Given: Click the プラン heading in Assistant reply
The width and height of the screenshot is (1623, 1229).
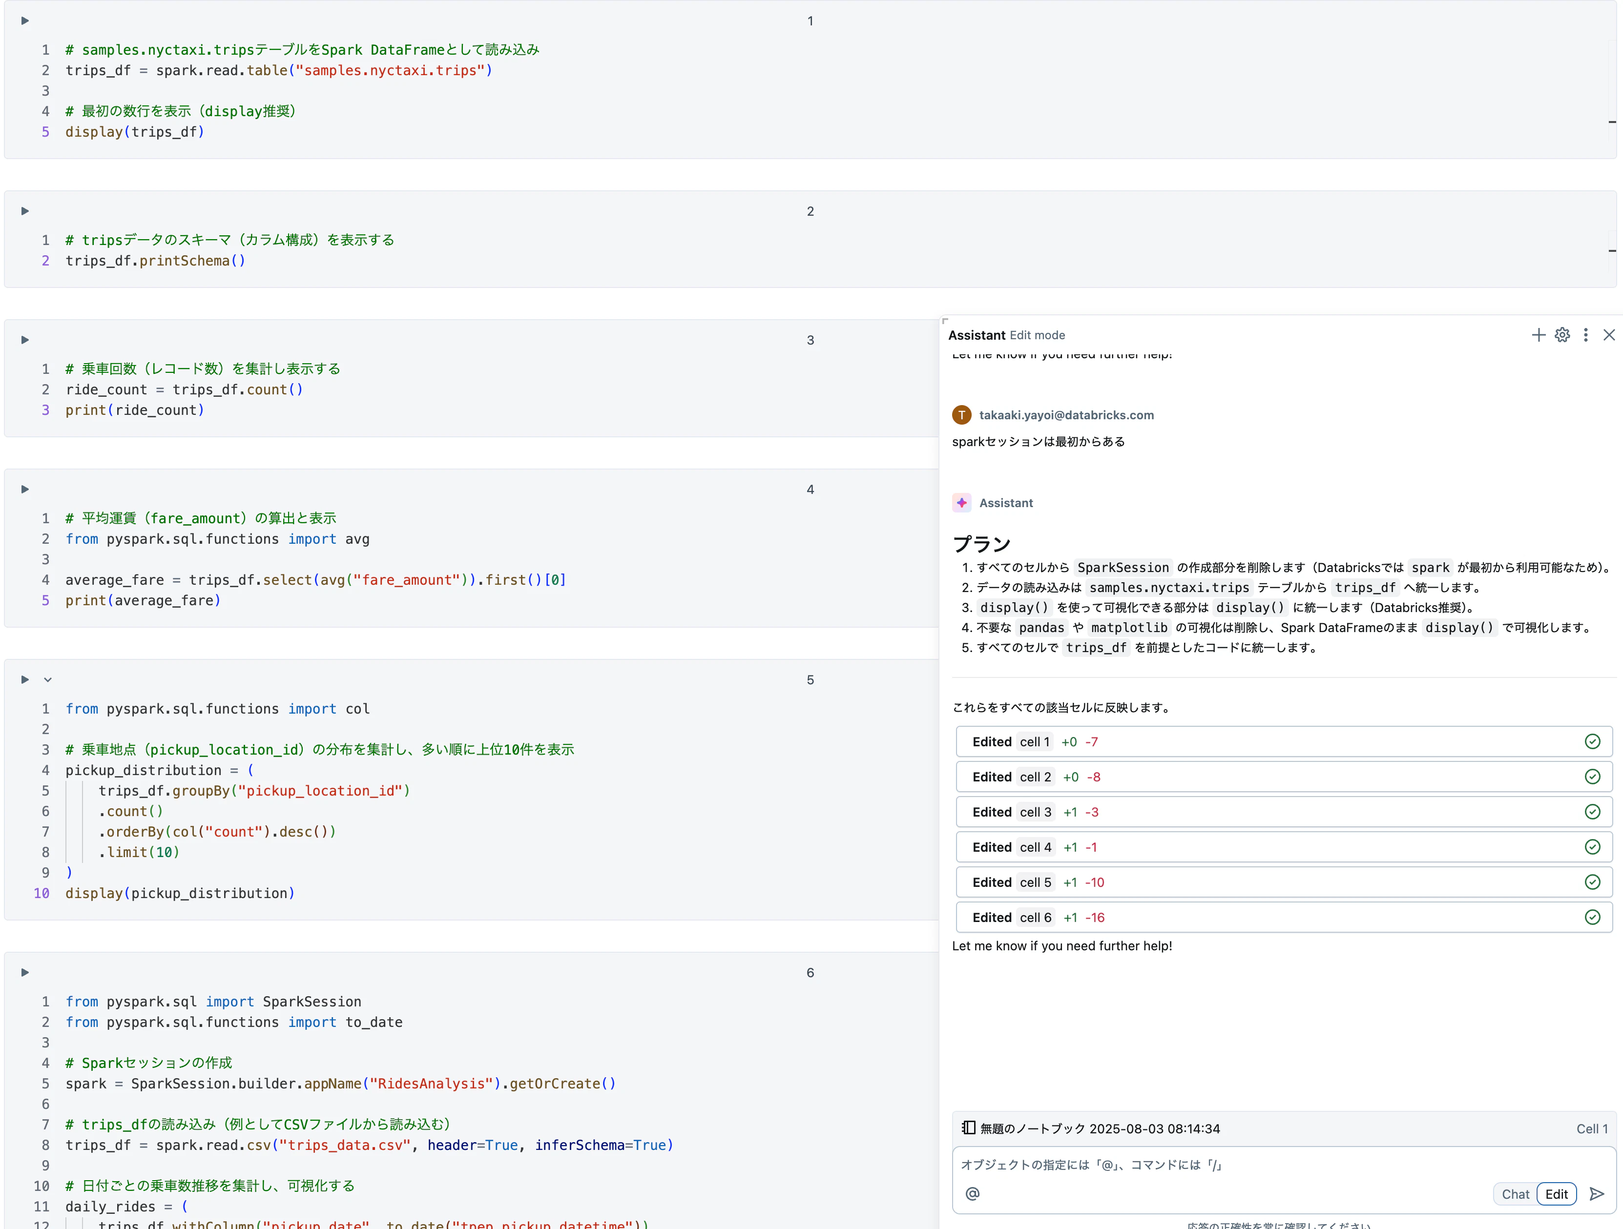Looking at the screenshot, I should pyautogui.click(x=982, y=544).
